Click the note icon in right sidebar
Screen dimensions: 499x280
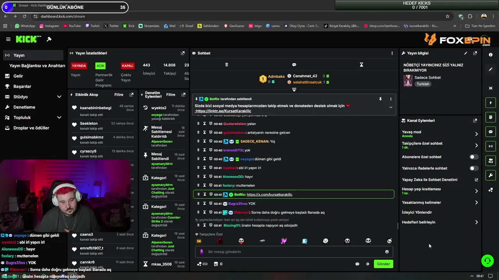click(490, 117)
